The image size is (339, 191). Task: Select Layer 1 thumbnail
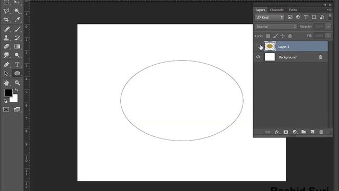tap(270, 46)
